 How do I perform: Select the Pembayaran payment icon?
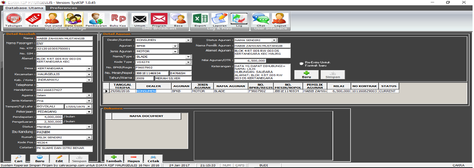95,20
